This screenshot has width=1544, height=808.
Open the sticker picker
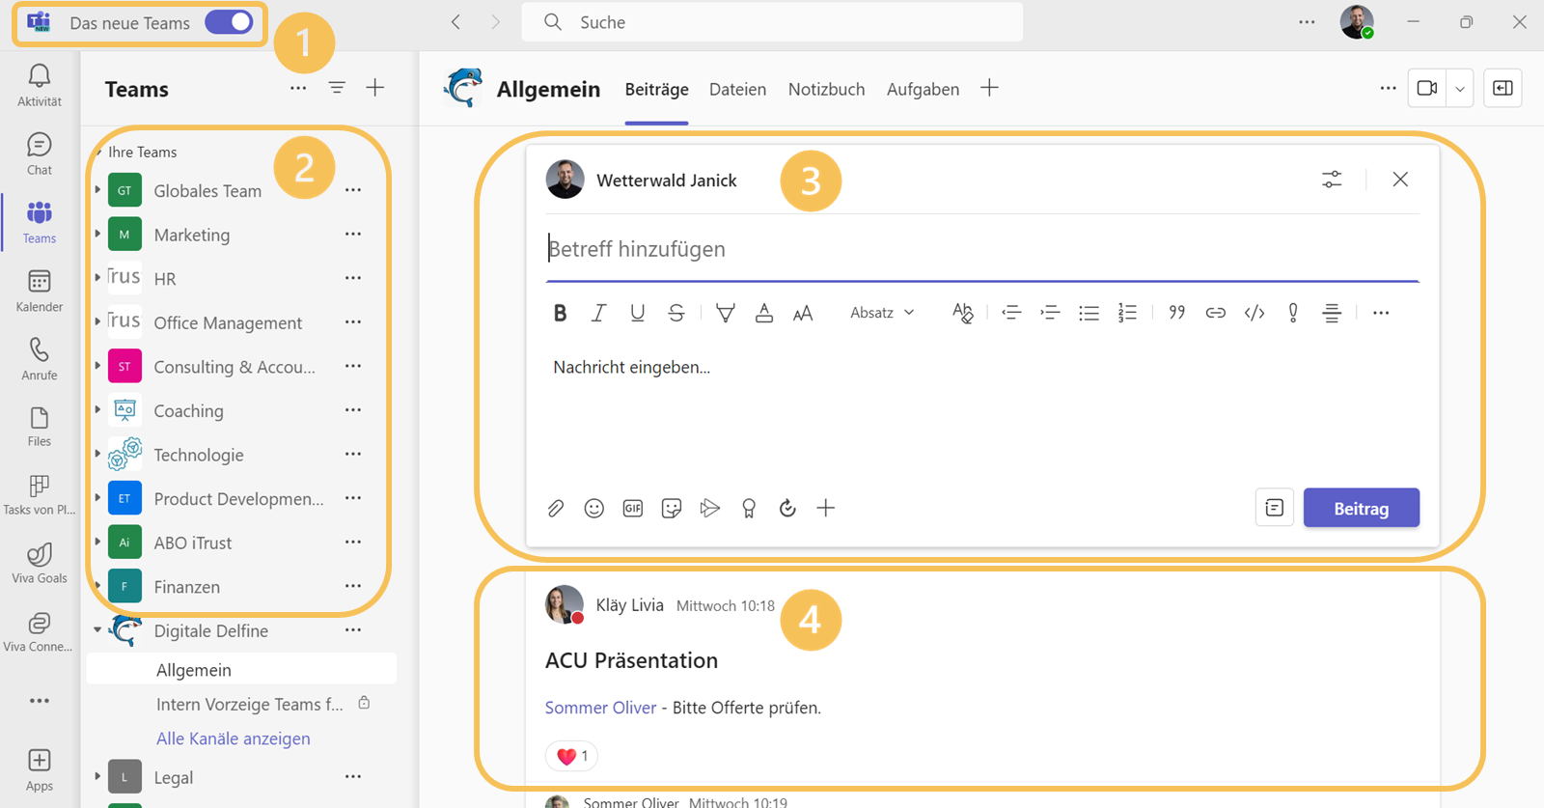pyautogui.click(x=672, y=508)
